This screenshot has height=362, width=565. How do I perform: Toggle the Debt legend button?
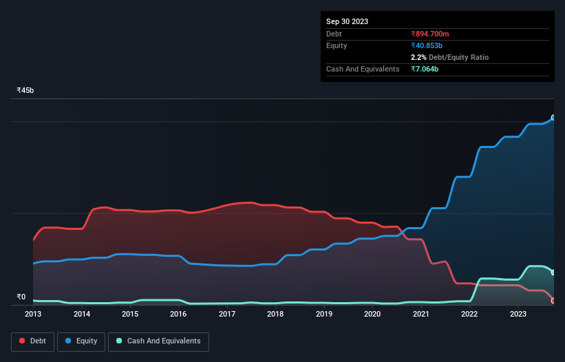pyautogui.click(x=32, y=341)
